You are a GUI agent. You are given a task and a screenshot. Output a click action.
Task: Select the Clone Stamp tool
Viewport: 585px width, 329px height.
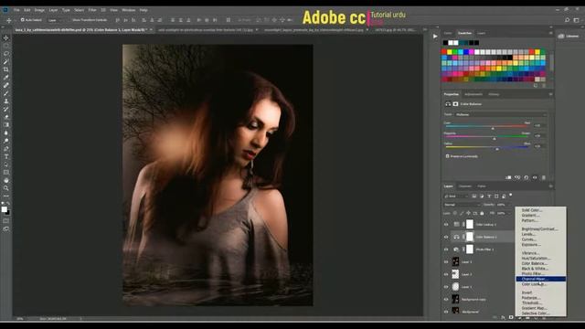click(x=6, y=101)
